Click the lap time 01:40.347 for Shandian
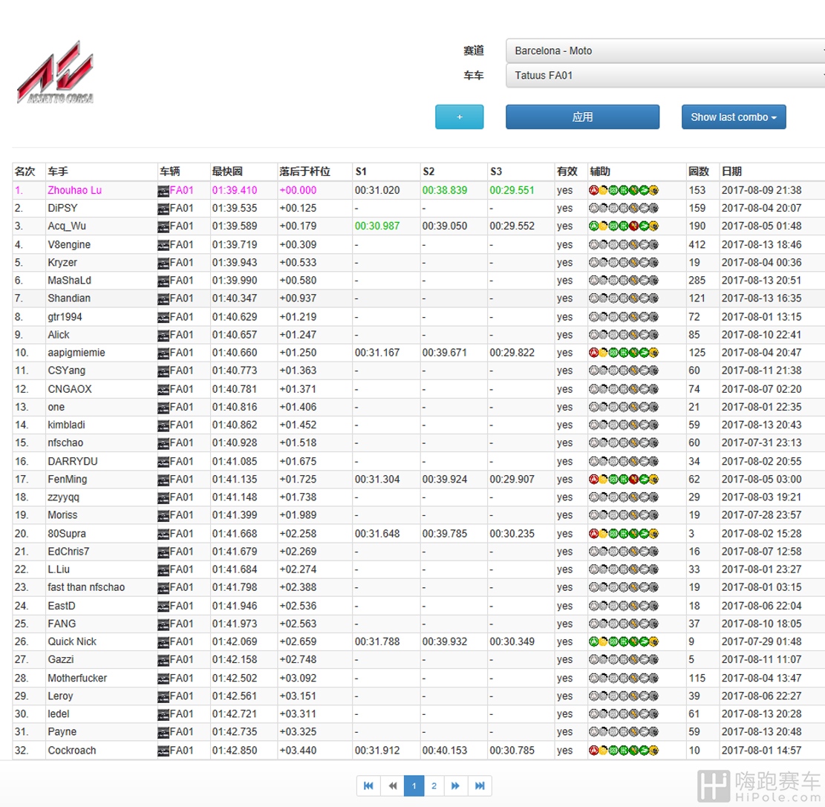 [235, 298]
